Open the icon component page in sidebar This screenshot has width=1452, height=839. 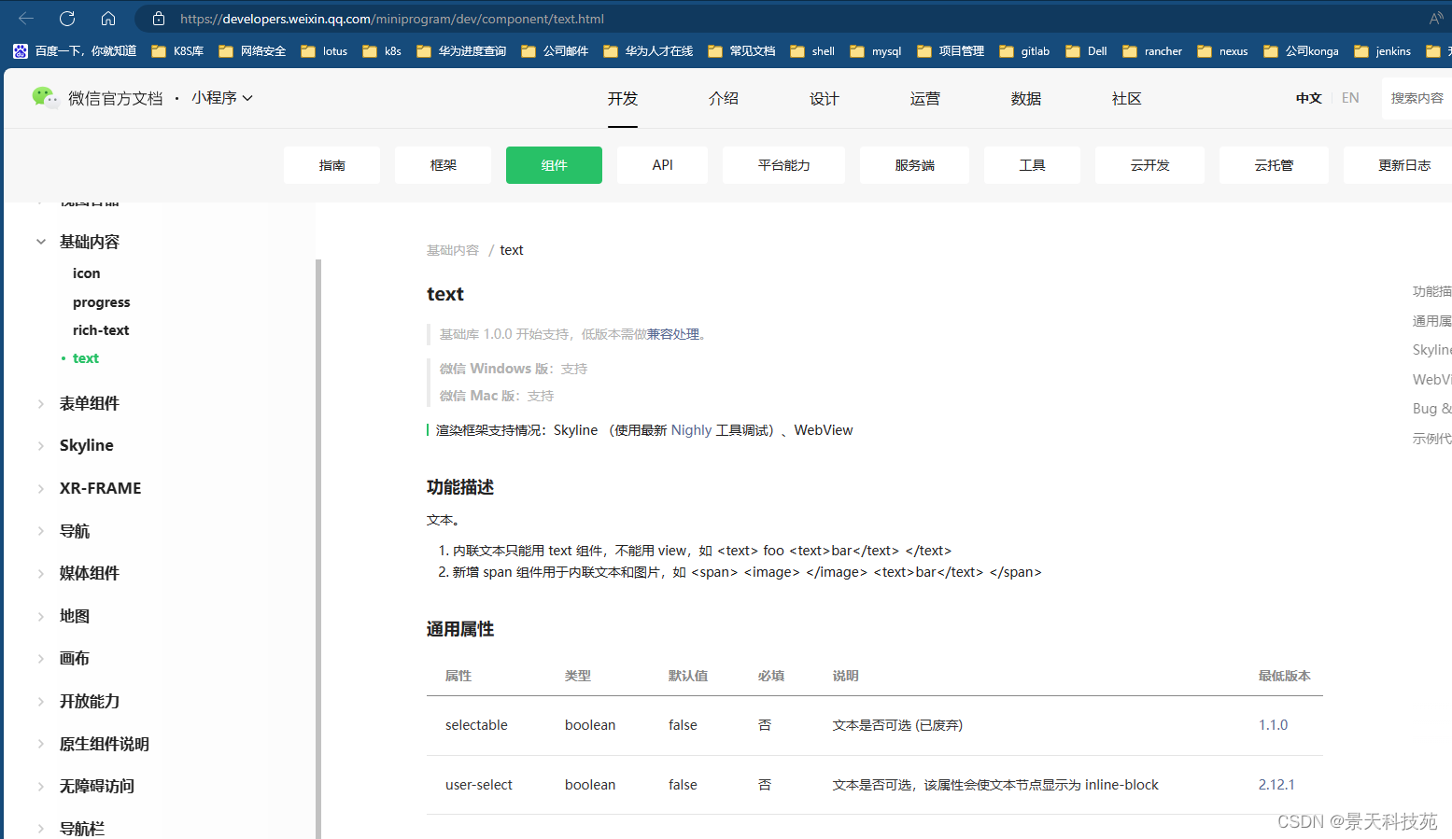click(87, 273)
